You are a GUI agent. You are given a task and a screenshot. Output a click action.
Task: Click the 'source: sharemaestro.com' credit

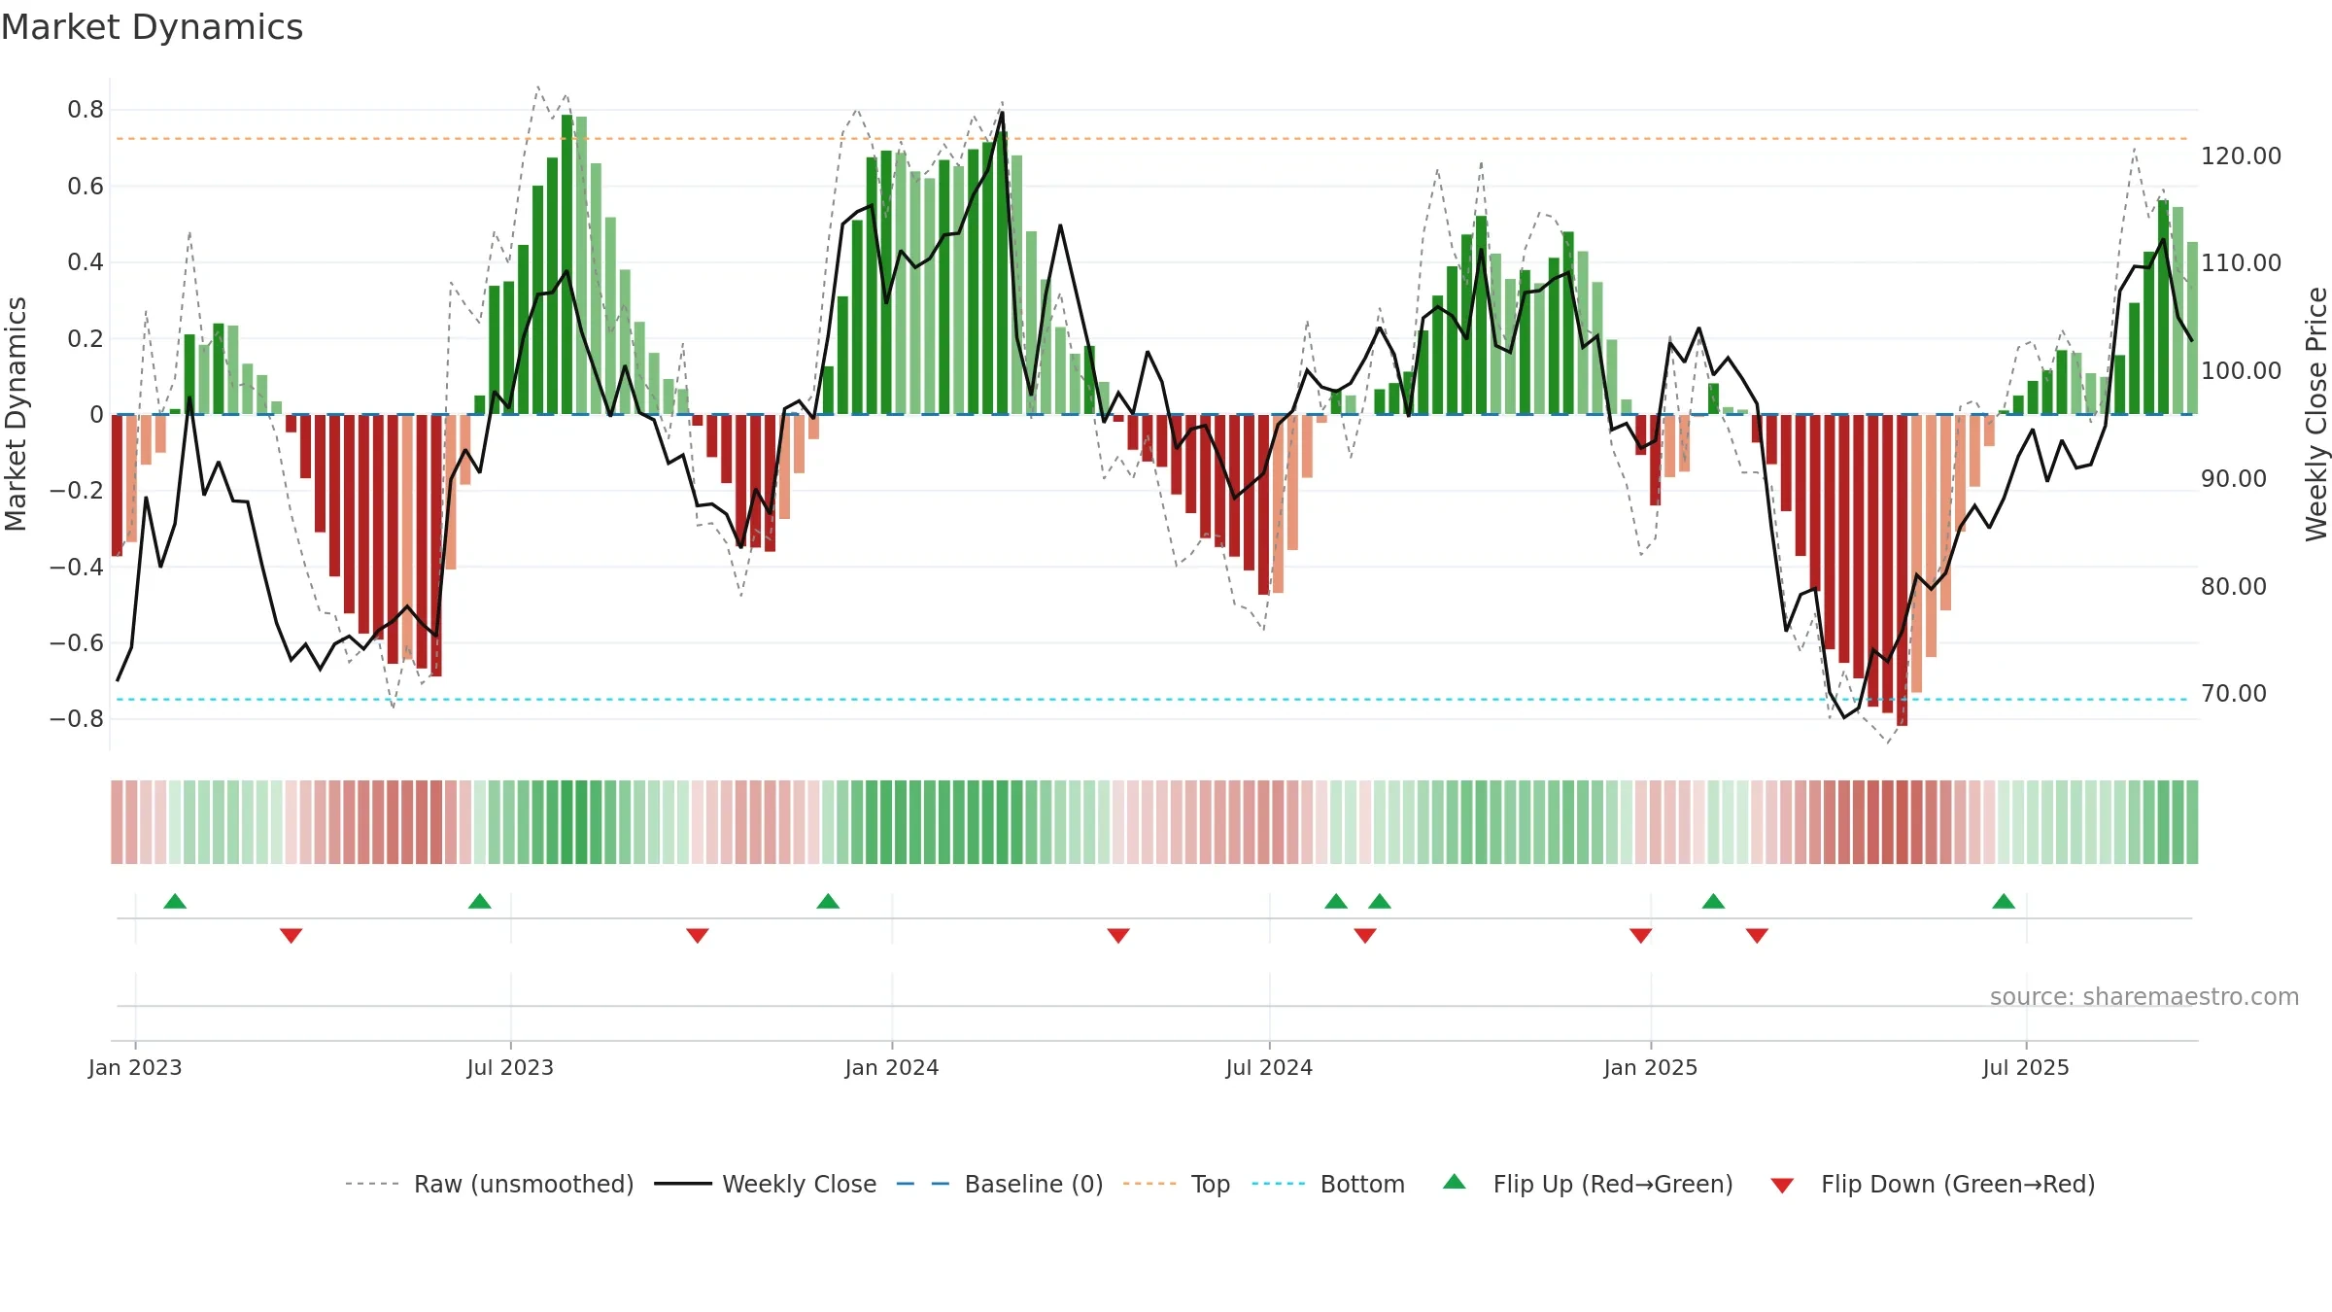[2144, 997]
